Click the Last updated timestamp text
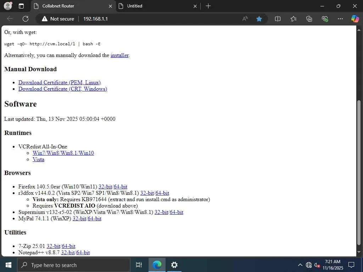This screenshot has width=363, height=272. (x=60, y=119)
